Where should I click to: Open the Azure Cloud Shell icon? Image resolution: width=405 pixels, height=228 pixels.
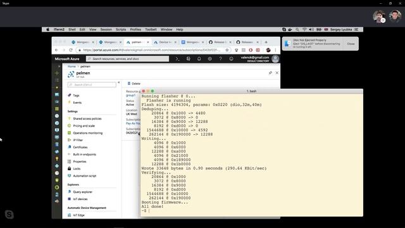pyautogui.click(x=177, y=59)
